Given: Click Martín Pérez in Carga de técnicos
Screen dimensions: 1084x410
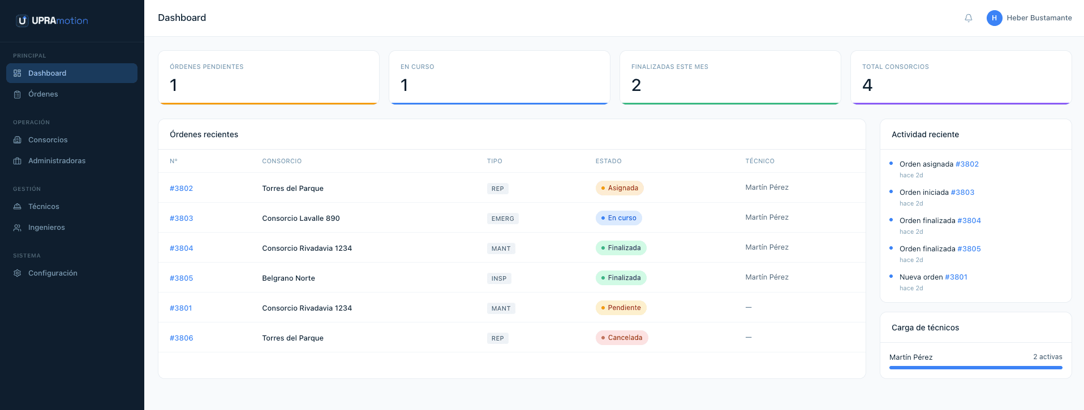Looking at the screenshot, I should (x=911, y=357).
